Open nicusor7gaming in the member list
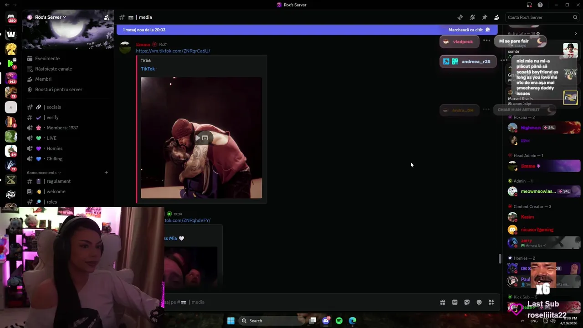583x328 pixels. pos(543,230)
